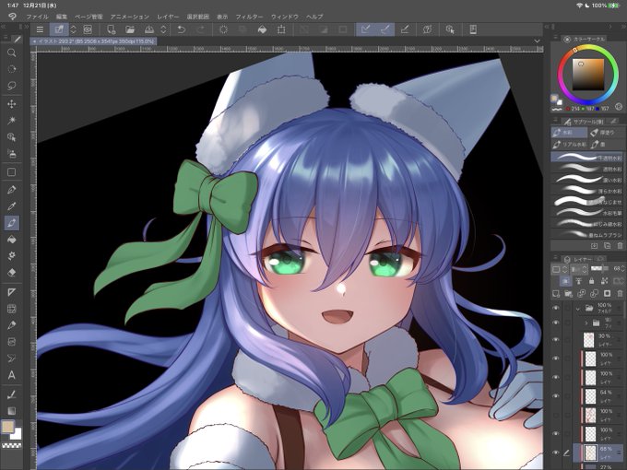Select the Eyedropper tool
The image size is (627, 470).
tap(12, 206)
